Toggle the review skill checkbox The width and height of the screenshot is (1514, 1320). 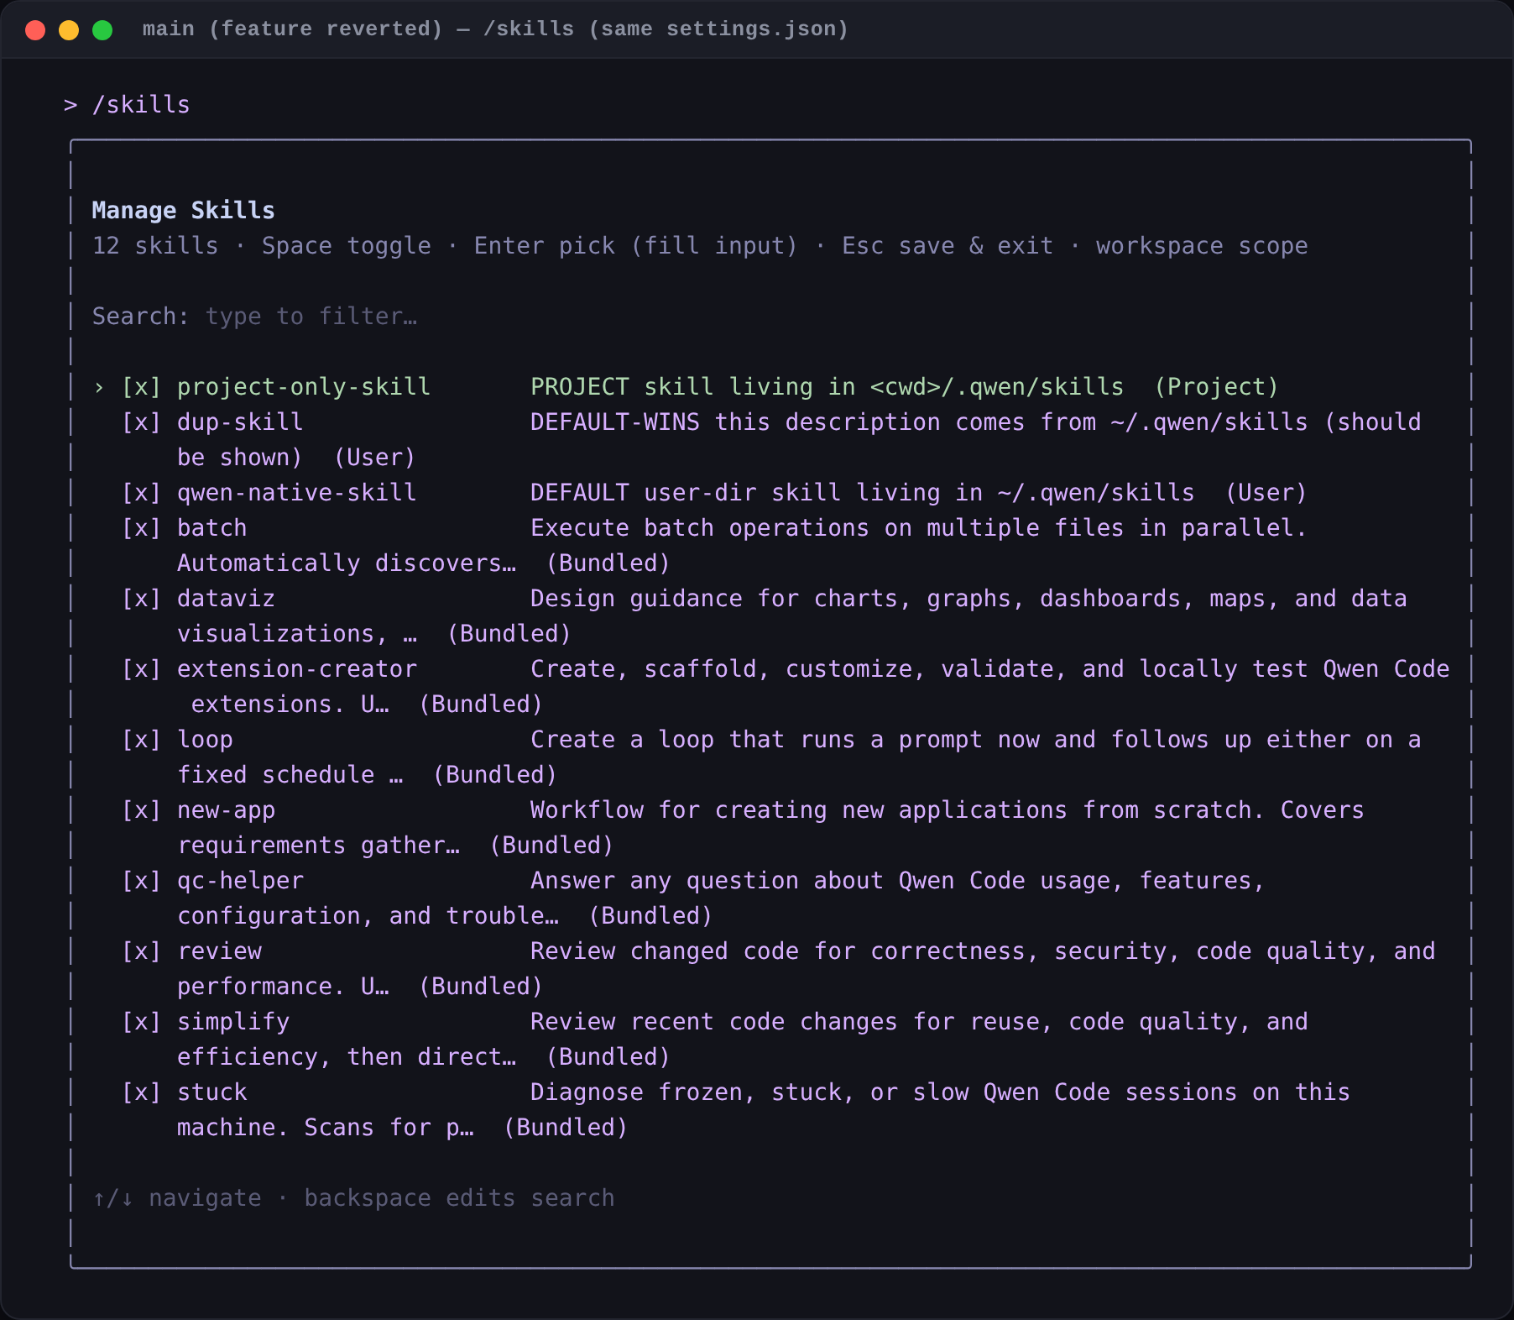141,951
